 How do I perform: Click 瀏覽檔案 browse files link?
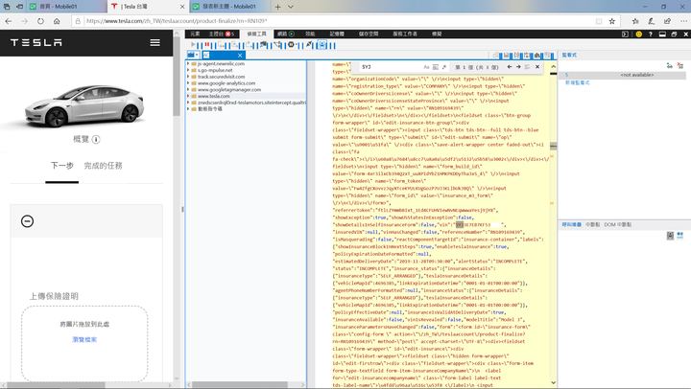click(84, 340)
